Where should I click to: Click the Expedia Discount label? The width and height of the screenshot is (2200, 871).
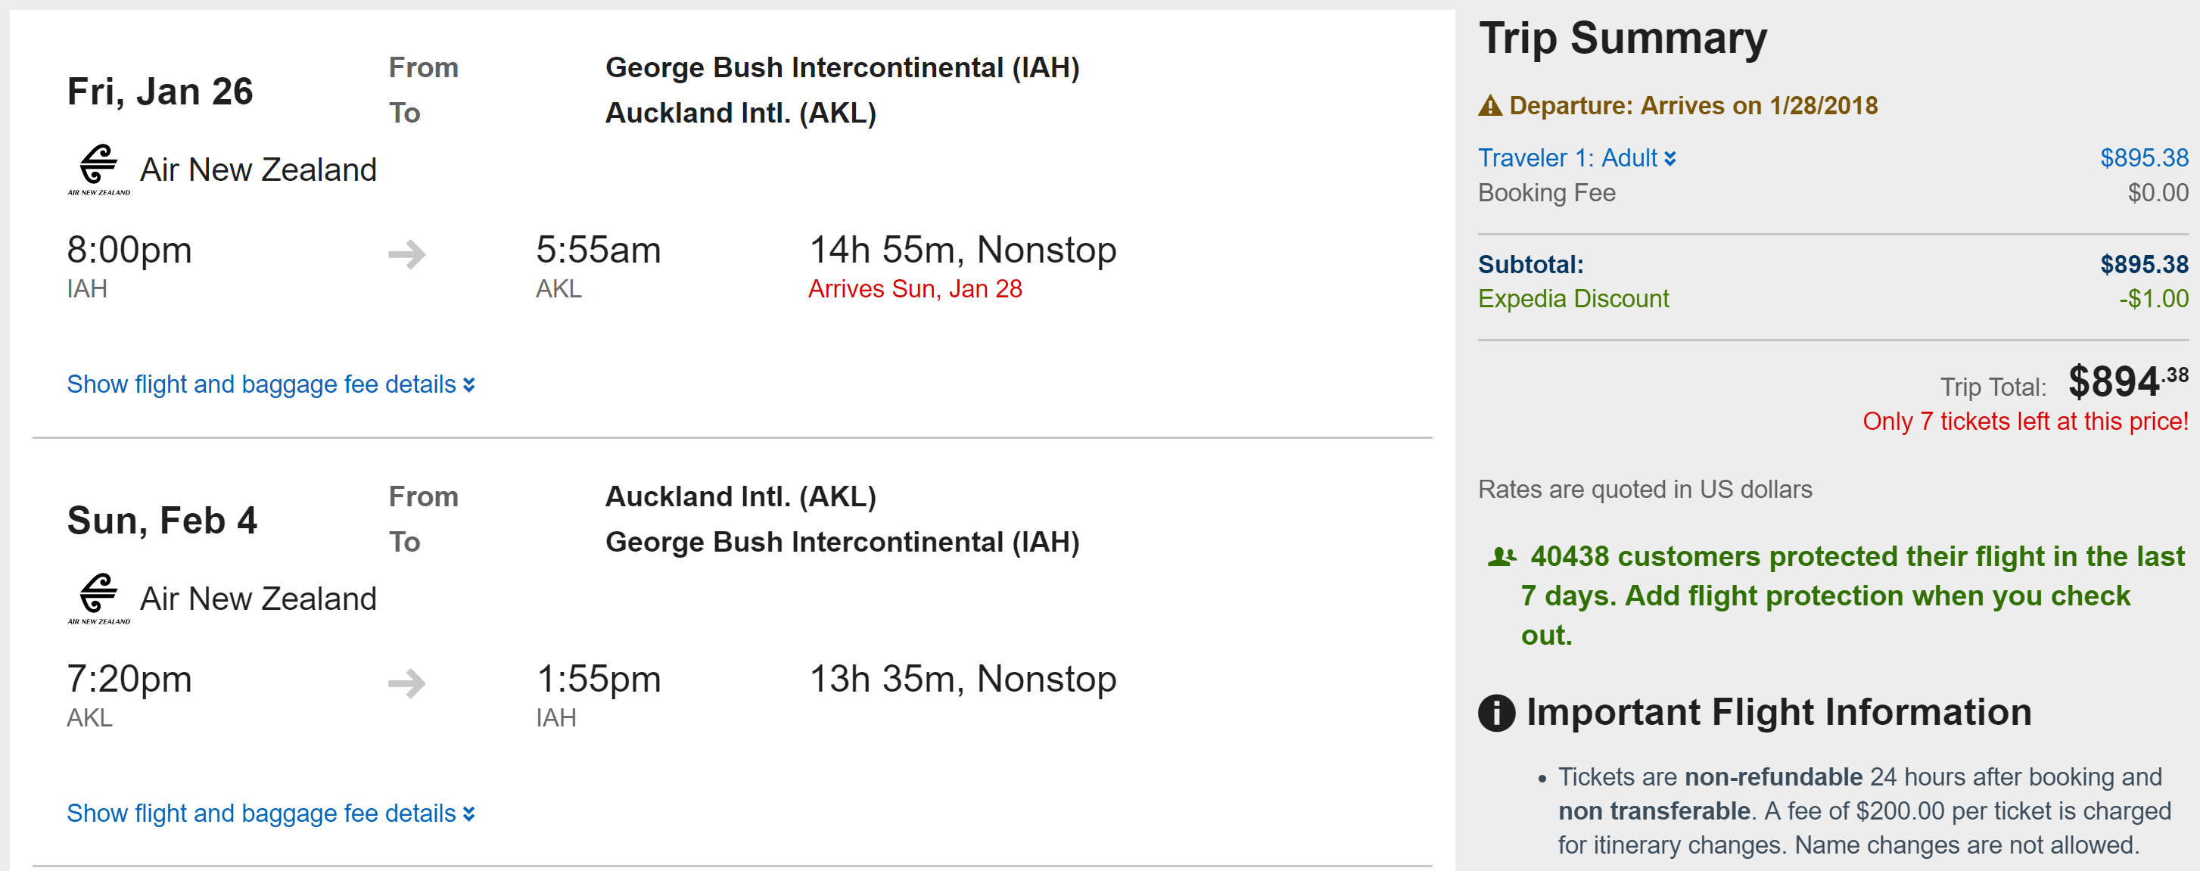coord(1573,299)
